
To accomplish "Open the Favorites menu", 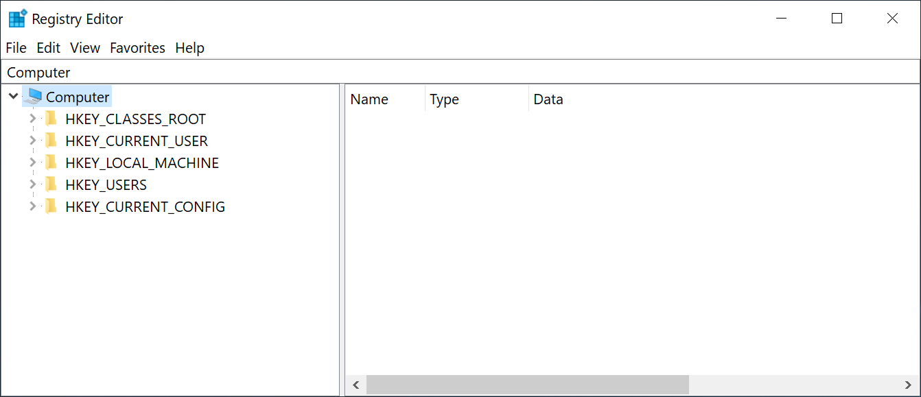I will coord(137,48).
